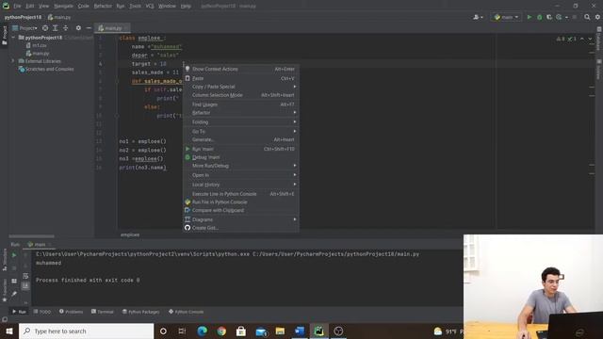The width and height of the screenshot is (603, 339).
Task: Choose Show Context Actions
Action: (x=241, y=69)
